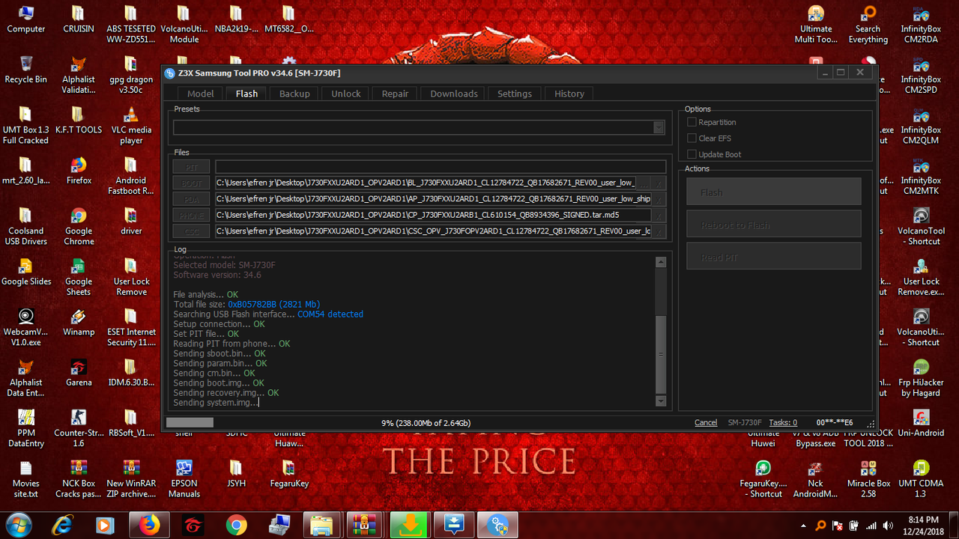Image resolution: width=959 pixels, height=539 pixels.
Task: Tick the Clear EFS option
Action: click(x=692, y=138)
